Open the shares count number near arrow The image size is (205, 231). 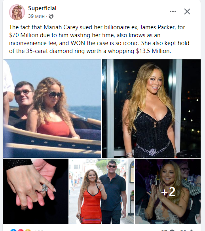[x=183, y=230]
